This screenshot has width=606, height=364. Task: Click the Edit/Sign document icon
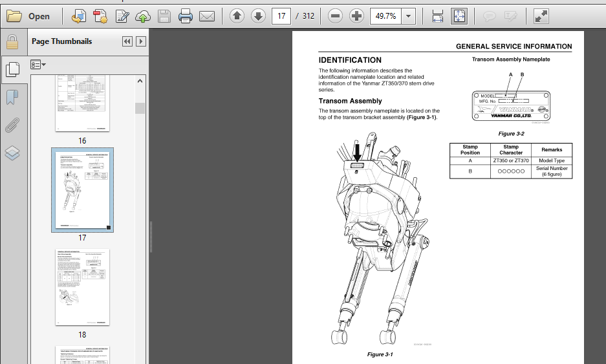[x=122, y=16]
